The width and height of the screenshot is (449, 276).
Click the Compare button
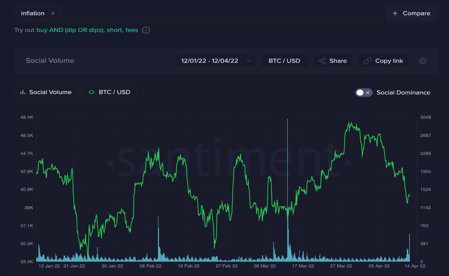pos(411,13)
